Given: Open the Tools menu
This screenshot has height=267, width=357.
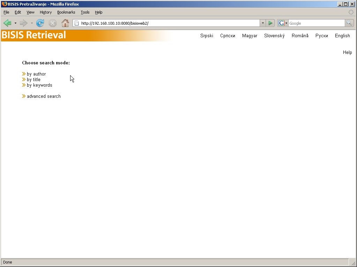Looking at the screenshot, I should (x=85, y=12).
